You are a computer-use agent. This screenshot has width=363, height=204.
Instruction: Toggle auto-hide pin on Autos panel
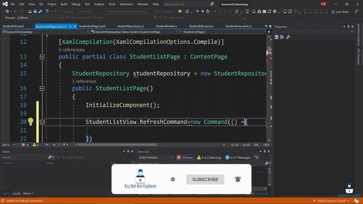tap(128, 151)
